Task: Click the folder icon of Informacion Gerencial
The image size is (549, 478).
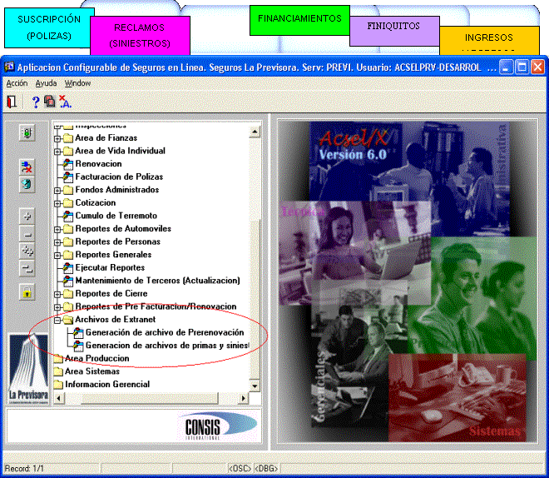Action: click(58, 385)
